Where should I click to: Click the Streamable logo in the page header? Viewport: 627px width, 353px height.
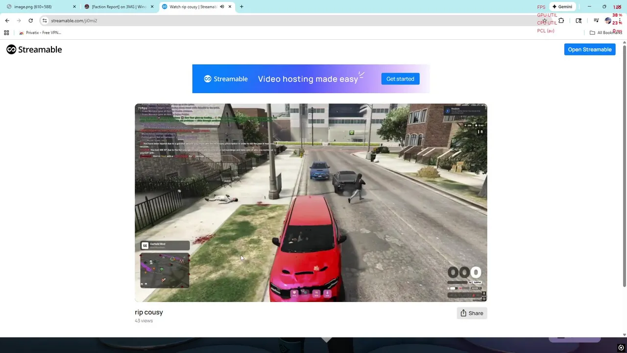(34, 50)
